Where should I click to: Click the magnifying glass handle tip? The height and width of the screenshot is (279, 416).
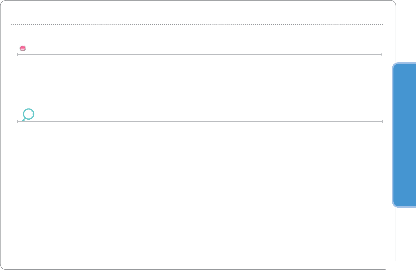click(x=23, y=120)
